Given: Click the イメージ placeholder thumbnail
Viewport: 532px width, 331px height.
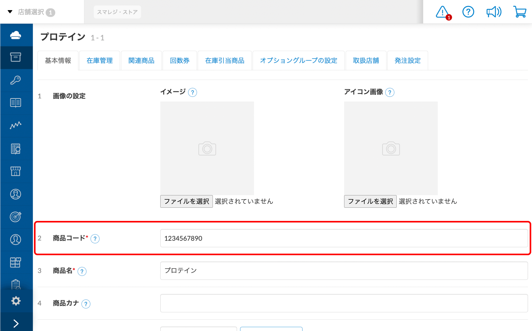Looking at the screenshot, I should pyautogui.click(x=207, y=148).
